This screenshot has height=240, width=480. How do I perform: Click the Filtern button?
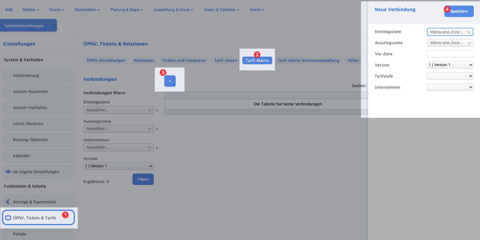tap(143, 179)
